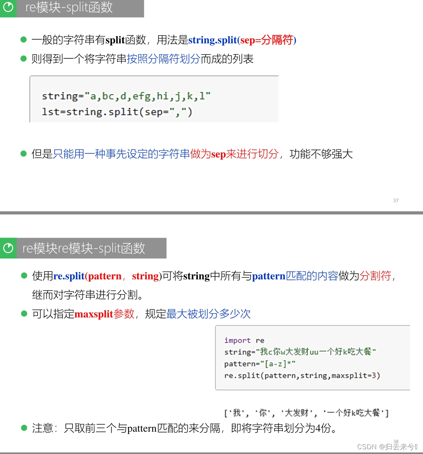Click page number 38 on the second slide
The height and width of the screenshot is (454, 423).
[396, 441]
